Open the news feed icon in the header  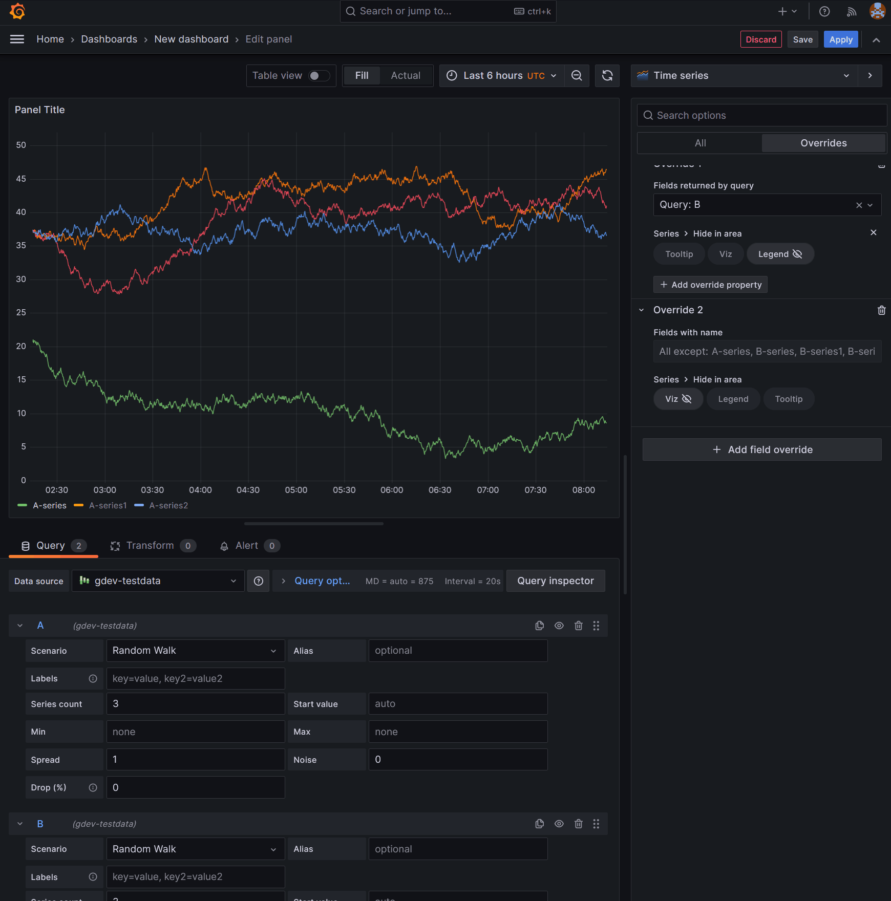click(851, 11)
